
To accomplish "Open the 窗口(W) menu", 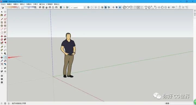I will click(x=42, y=4).
